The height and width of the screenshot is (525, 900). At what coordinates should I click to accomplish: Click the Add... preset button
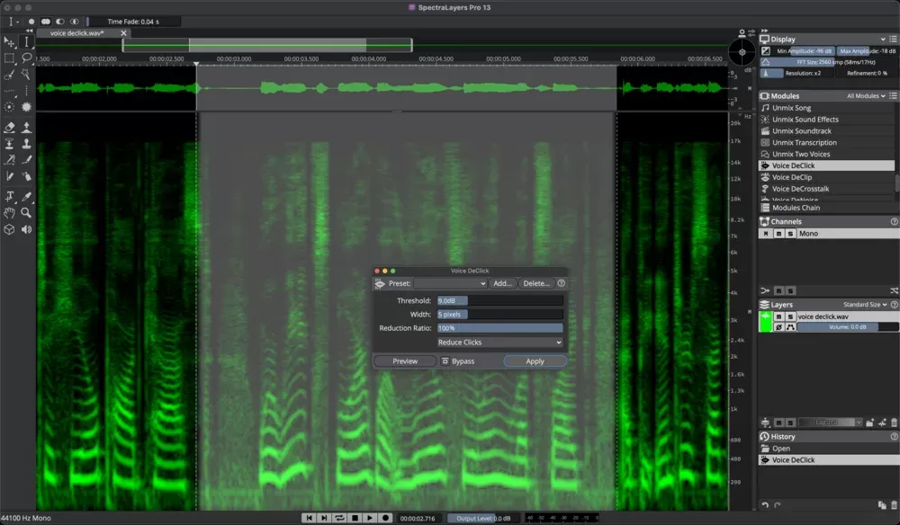pos(502,283)
